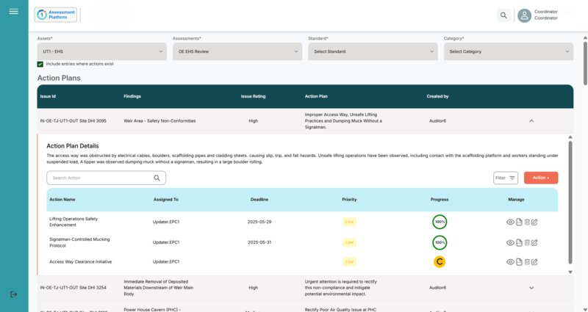Open the Select Standard dropdown
Screen dimensions: 588x312
tap(373, 51)
